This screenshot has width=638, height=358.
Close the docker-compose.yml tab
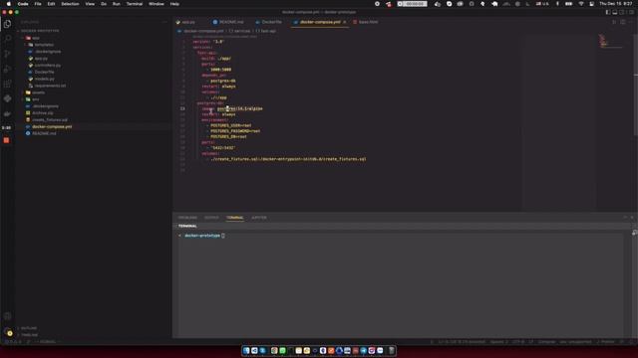click(345, 22)
